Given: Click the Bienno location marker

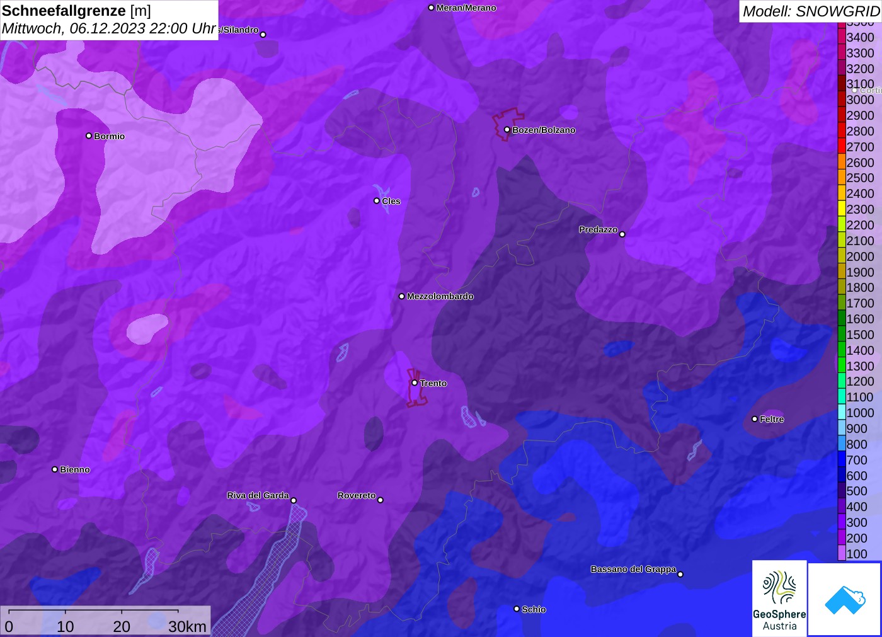Looking at the screenshot, I should [x=55, y=469].
